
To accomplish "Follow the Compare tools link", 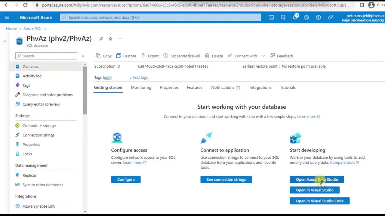I will (344, 163).
